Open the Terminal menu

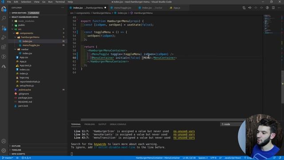pos(60,2)
